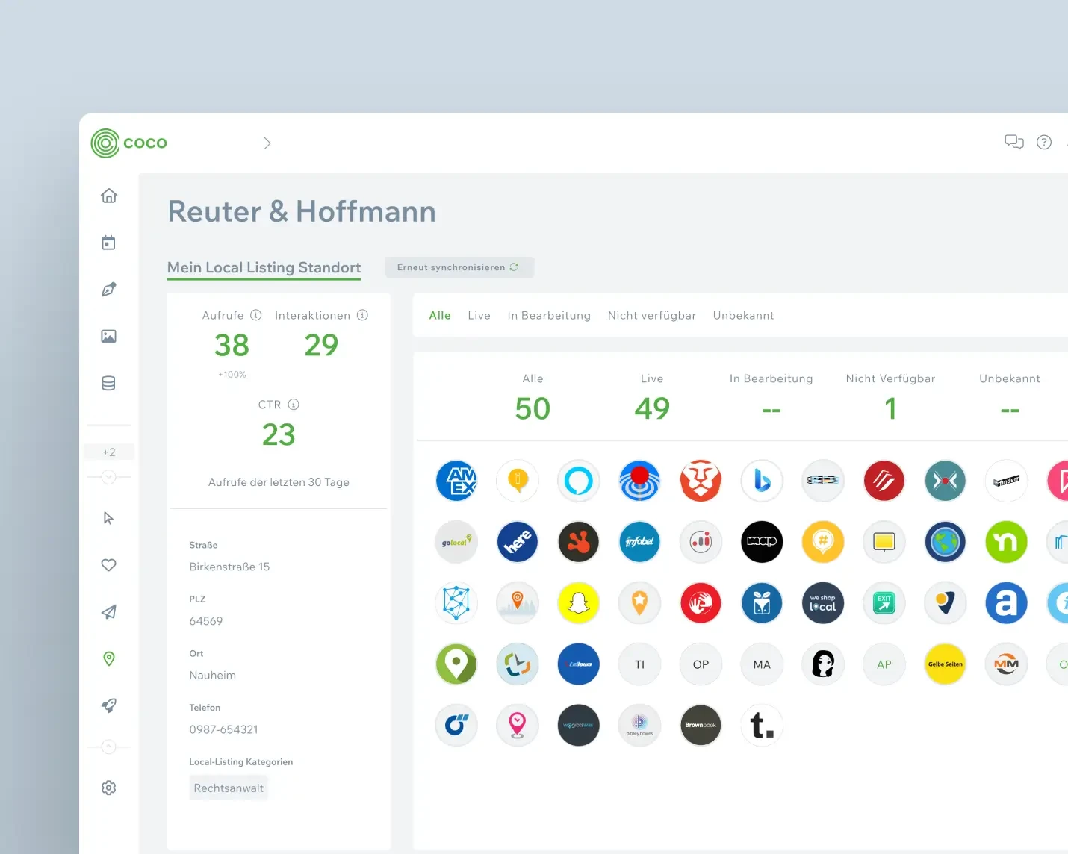Click the phone number 0987-654321
The image size is (1068, 854).
pyautogui.click(x=223, y=730)
